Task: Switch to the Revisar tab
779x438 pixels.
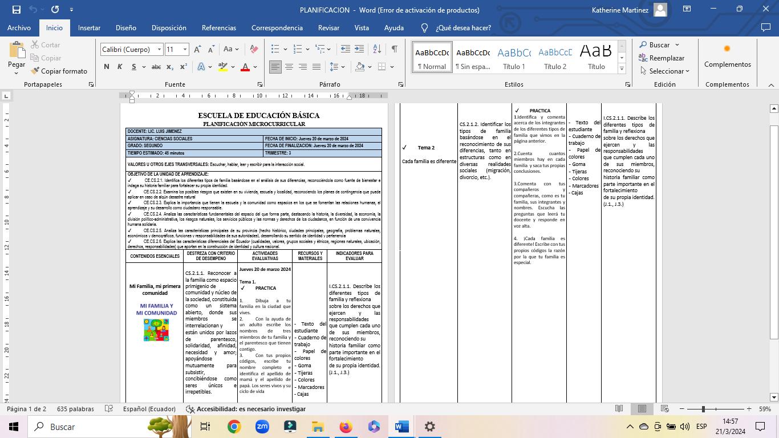Action: click(328, 27)
